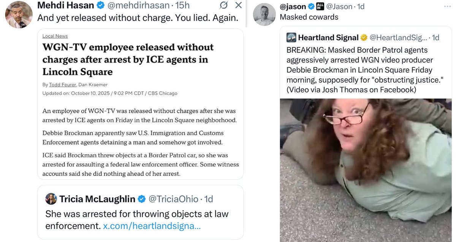Open the @HeartlandSig... handle
The width and height of the screenshot is (456, 242).
pos(399,37)
